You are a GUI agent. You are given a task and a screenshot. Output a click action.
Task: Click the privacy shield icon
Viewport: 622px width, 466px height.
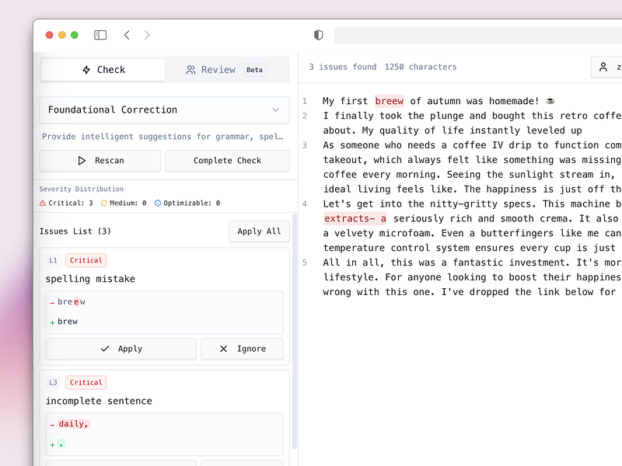[x=318, y=35]
